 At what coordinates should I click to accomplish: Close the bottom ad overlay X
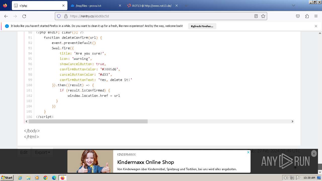tap(314, 154)
